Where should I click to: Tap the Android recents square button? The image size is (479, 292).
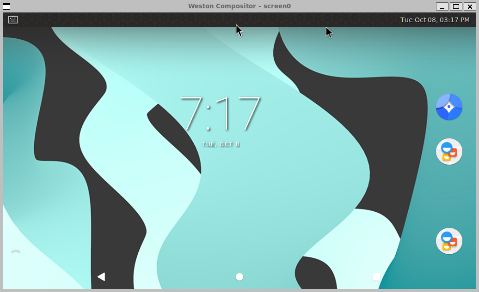coord(376,277)
